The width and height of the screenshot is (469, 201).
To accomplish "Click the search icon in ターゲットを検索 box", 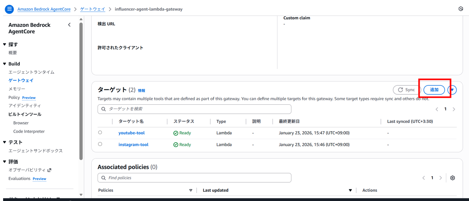I will 103,109.
